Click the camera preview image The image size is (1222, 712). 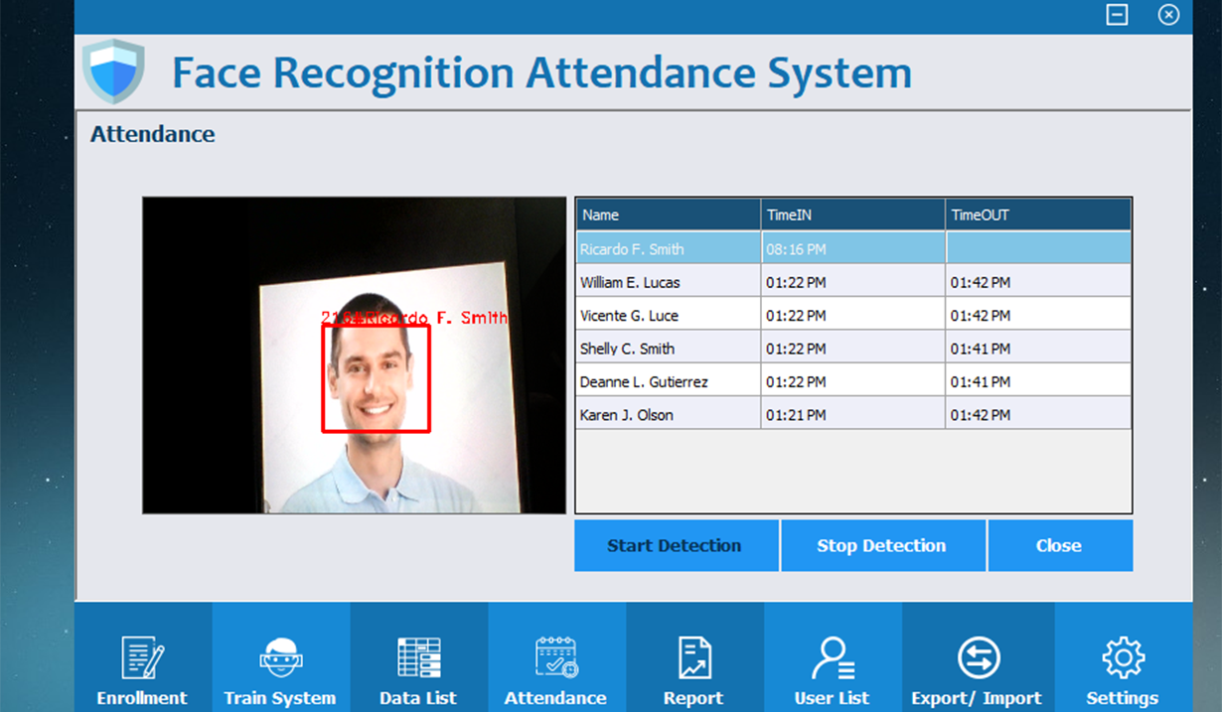(x=354, y=355)
